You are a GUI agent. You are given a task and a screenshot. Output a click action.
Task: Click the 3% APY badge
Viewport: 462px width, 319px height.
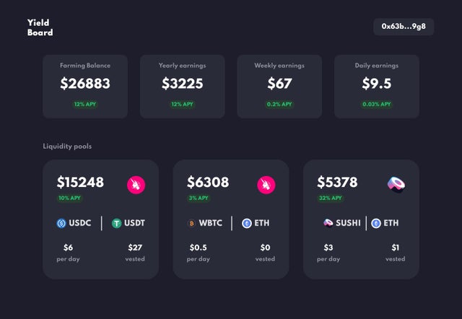(199, 198)
